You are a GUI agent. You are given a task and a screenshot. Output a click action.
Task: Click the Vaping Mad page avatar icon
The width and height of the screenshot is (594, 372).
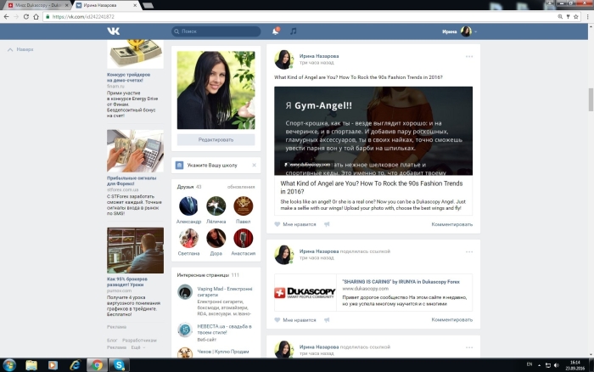(185, 292)
